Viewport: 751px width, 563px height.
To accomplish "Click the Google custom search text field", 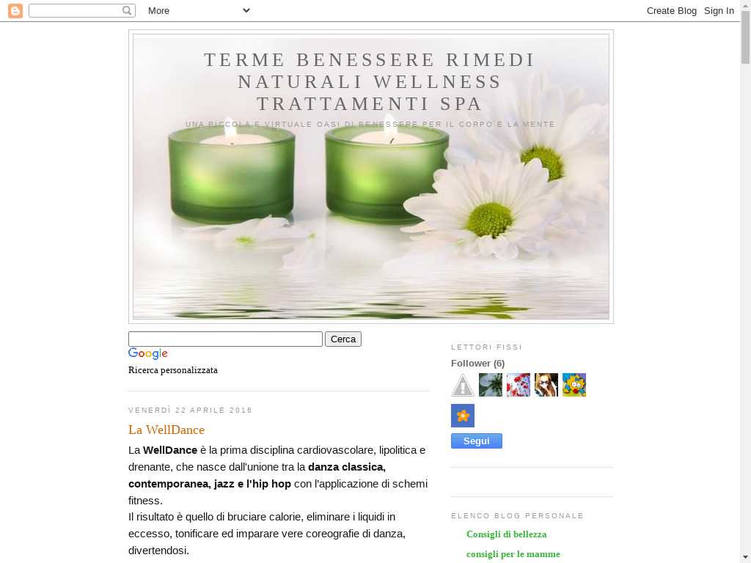I will 225,339.
